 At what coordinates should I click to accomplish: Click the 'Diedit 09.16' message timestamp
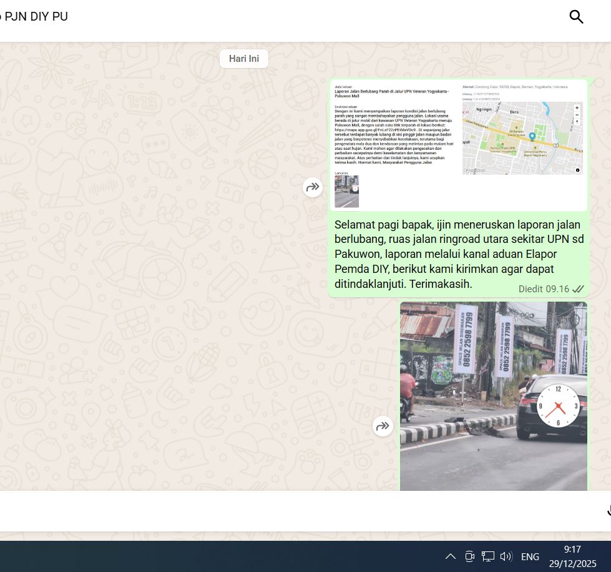(544, 289)
